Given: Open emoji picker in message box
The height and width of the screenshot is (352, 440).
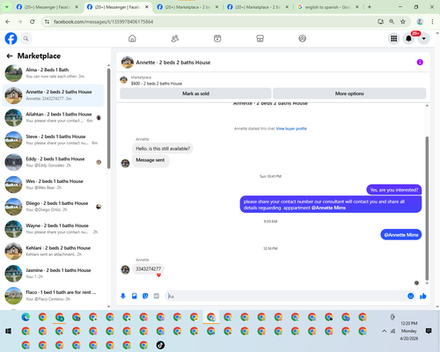Looking at the screenshot, I should 411,296.
